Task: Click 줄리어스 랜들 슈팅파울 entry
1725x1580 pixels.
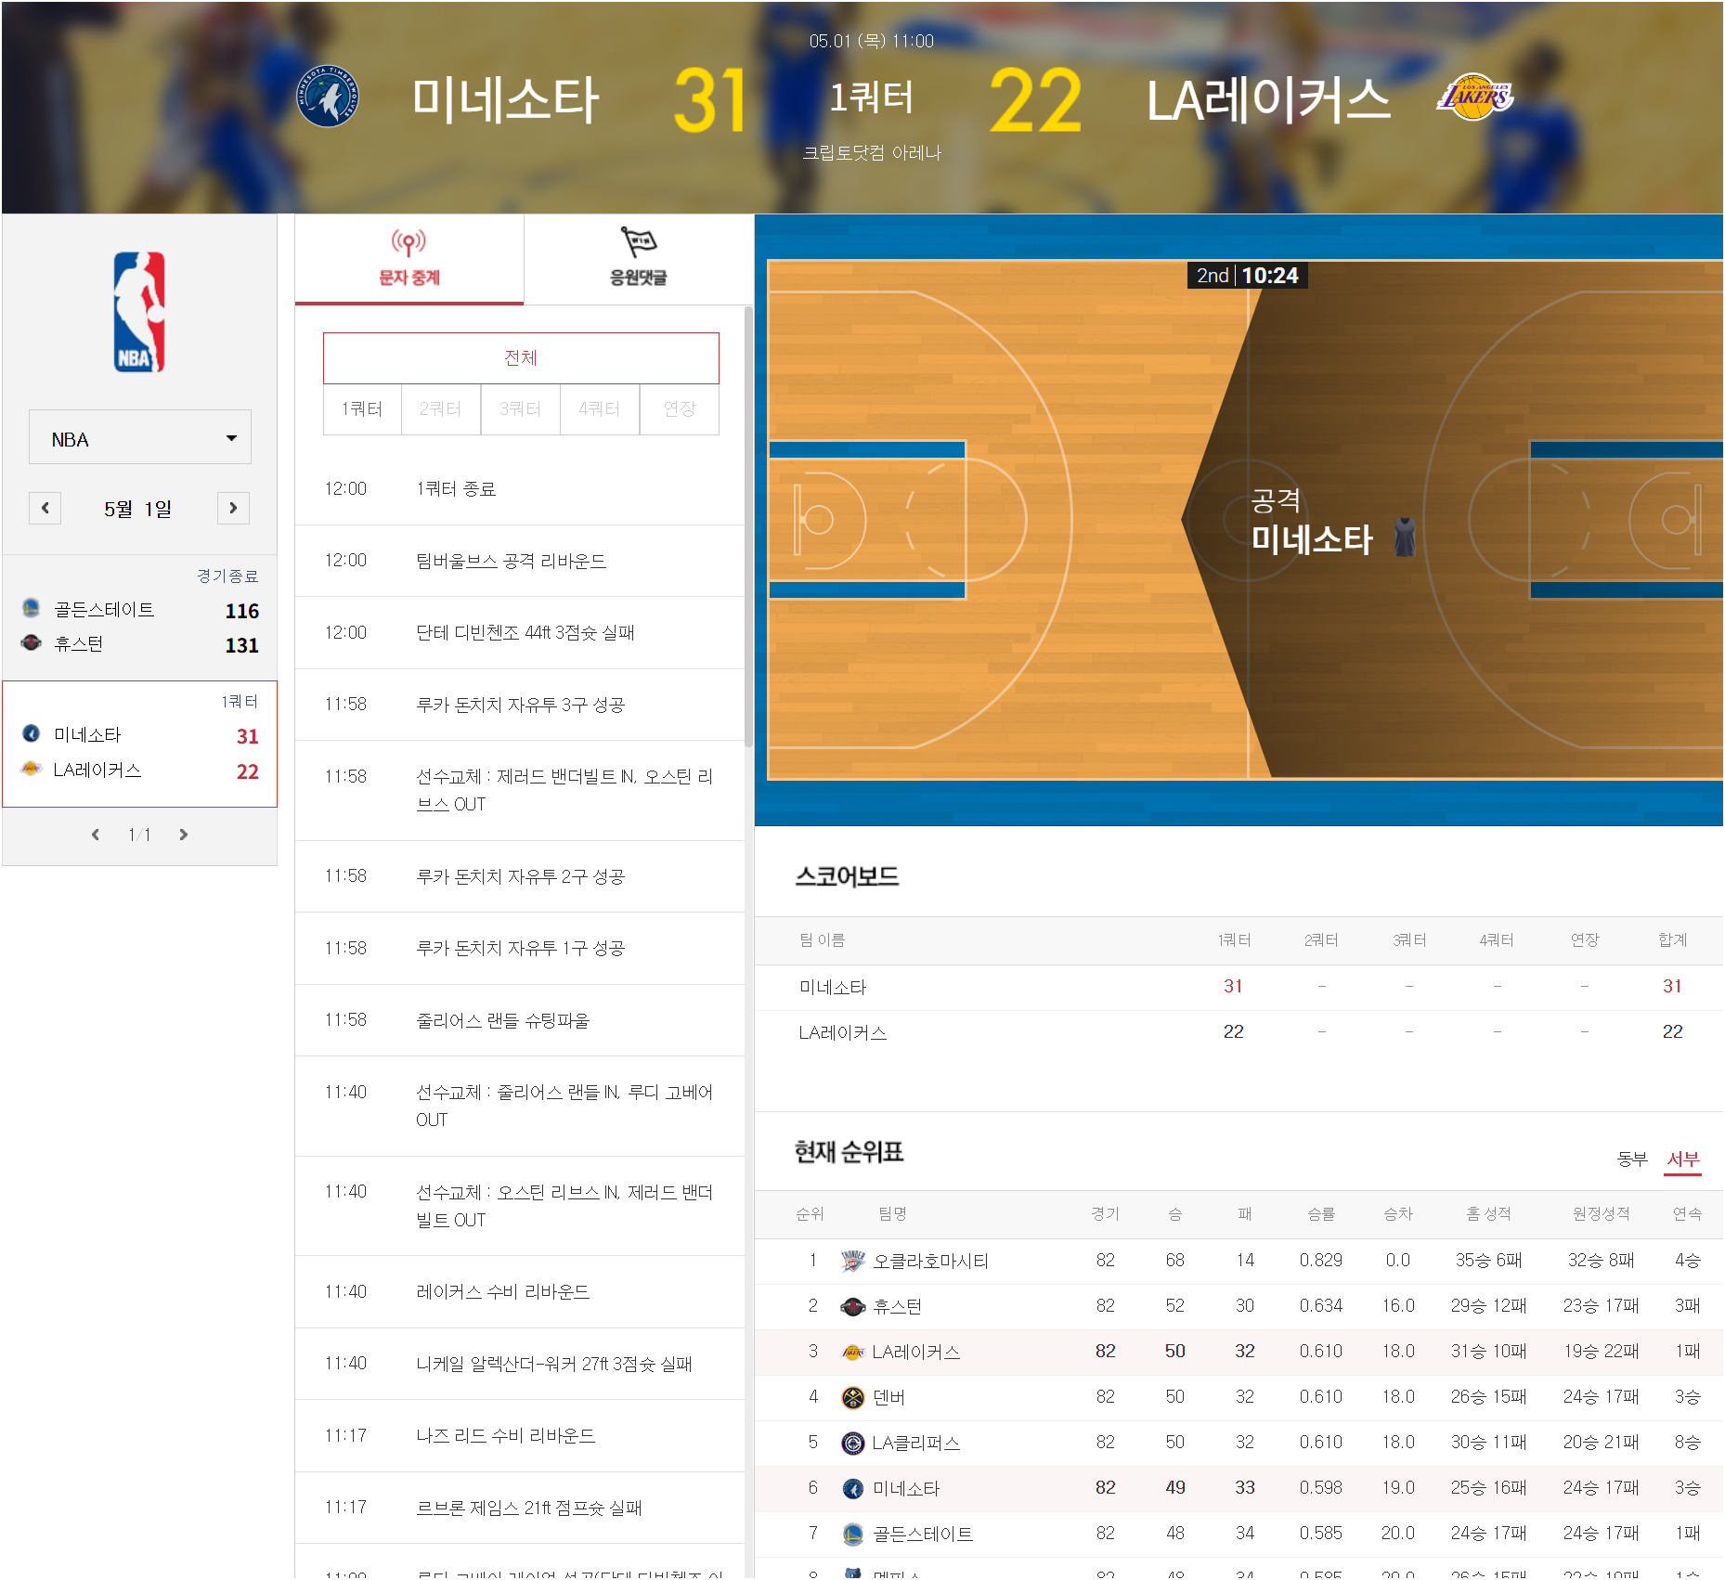Action: point(520,1020)
